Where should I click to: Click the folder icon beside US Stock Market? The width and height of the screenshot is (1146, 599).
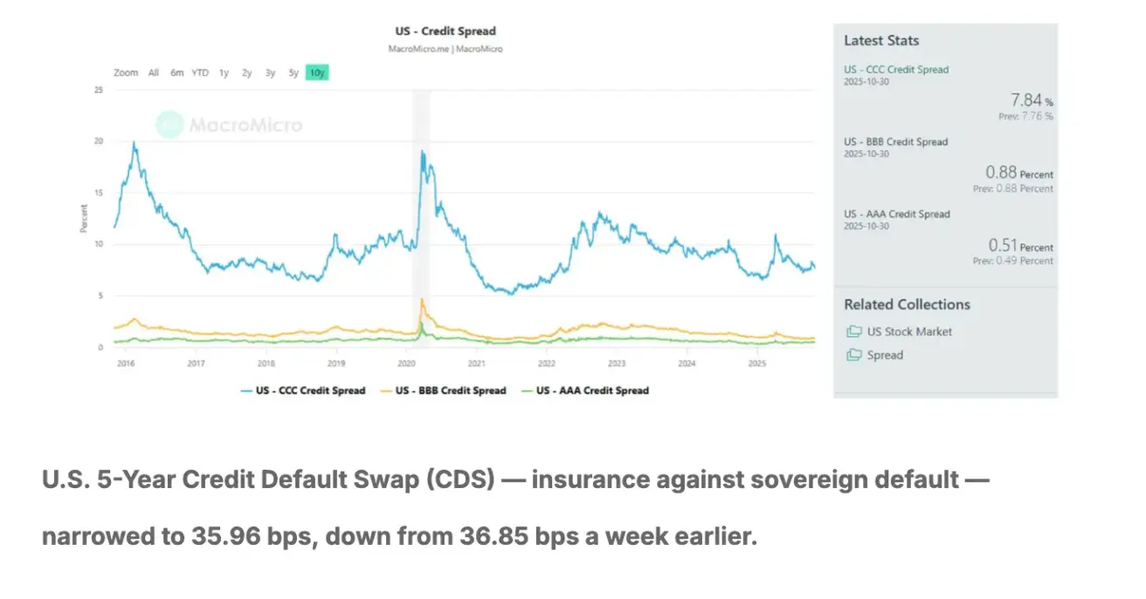853,332
